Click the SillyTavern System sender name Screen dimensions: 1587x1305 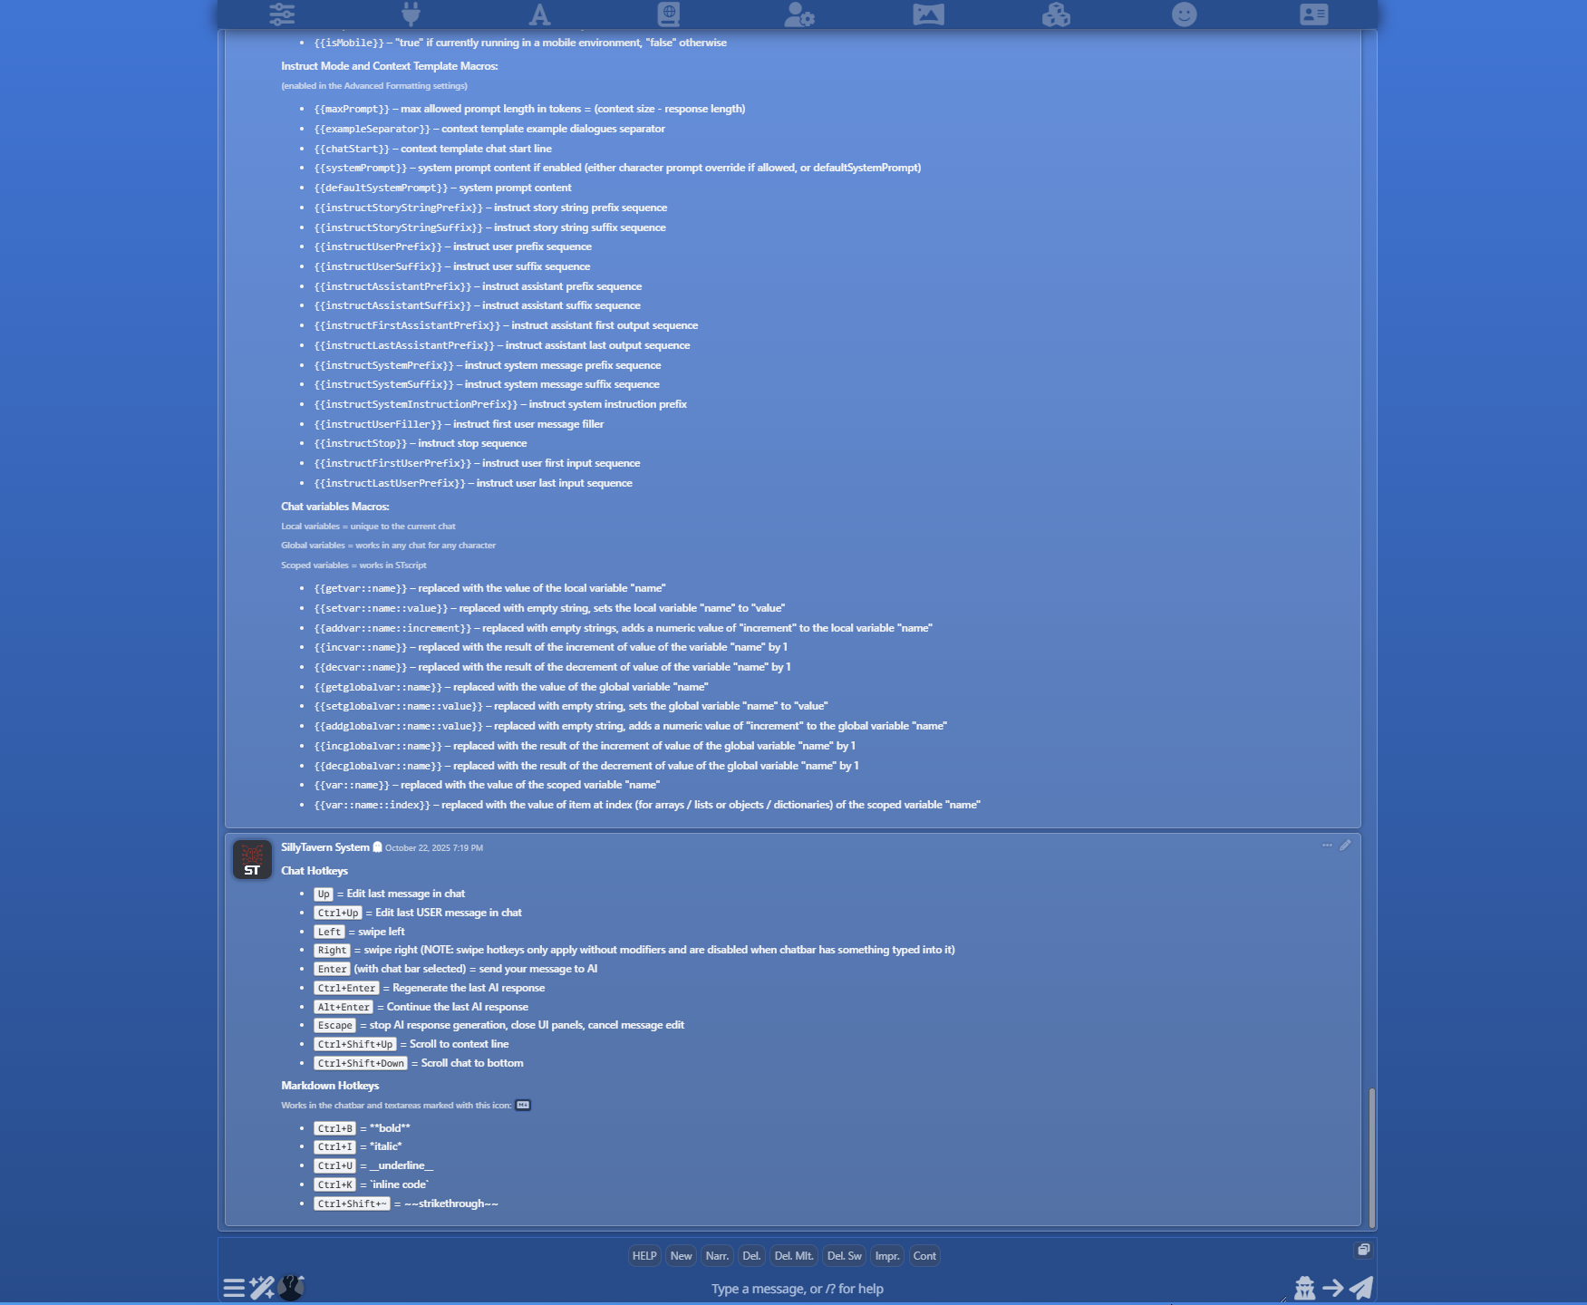pyautogui.click(x=325, y=847)
